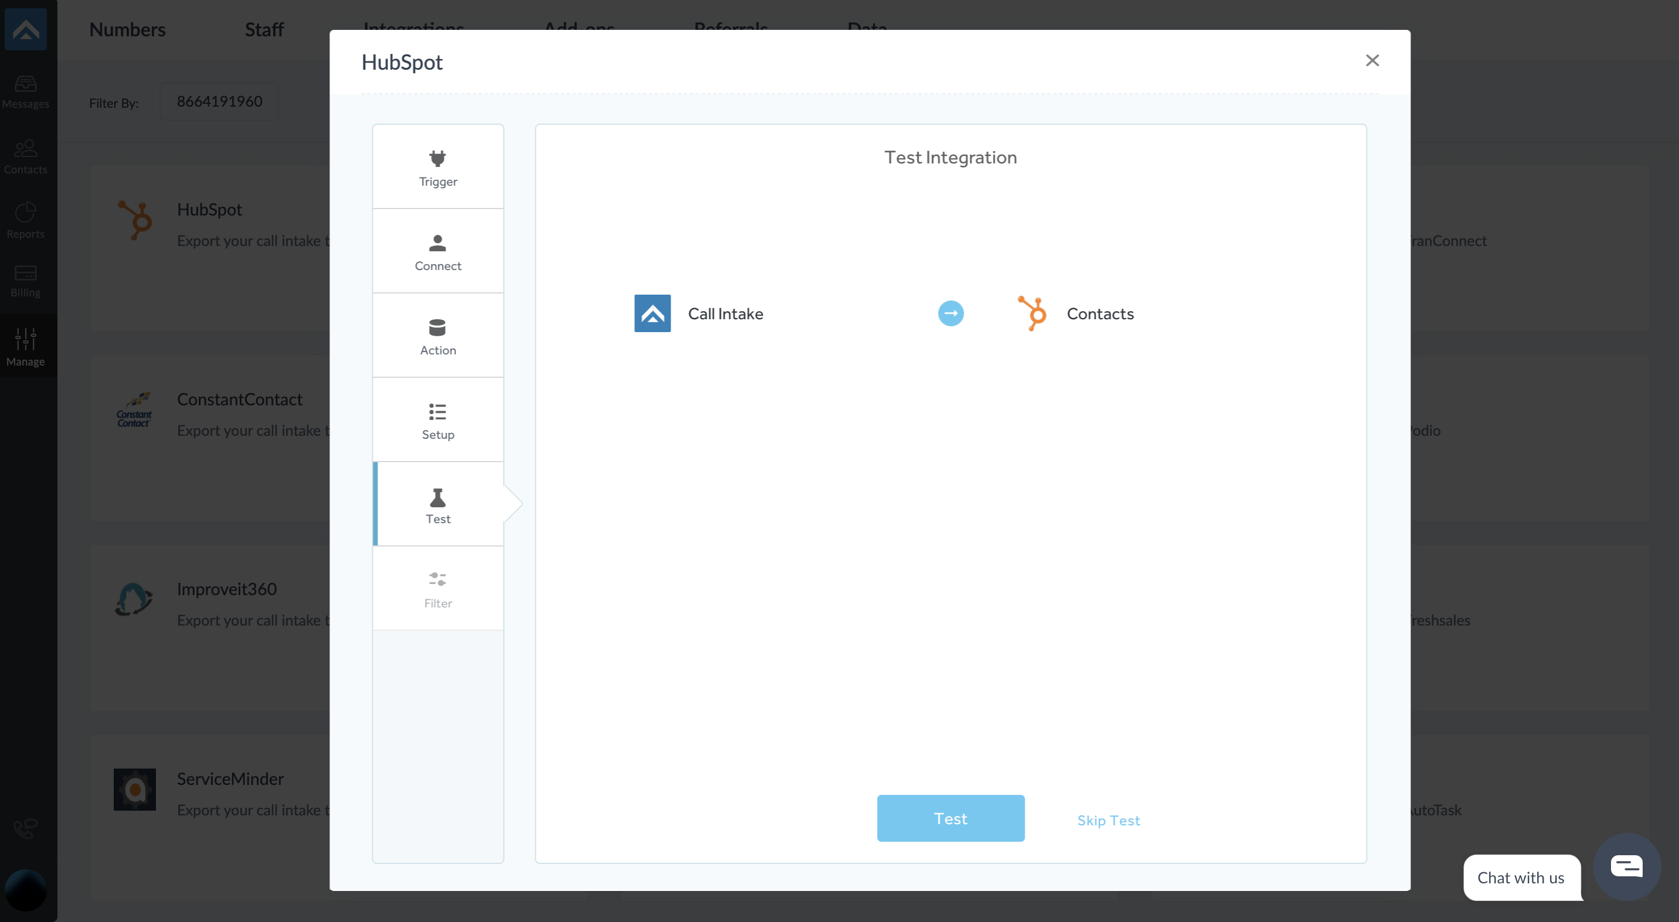
Task: Open the Trigger step
Action: [x=437, y=167]
